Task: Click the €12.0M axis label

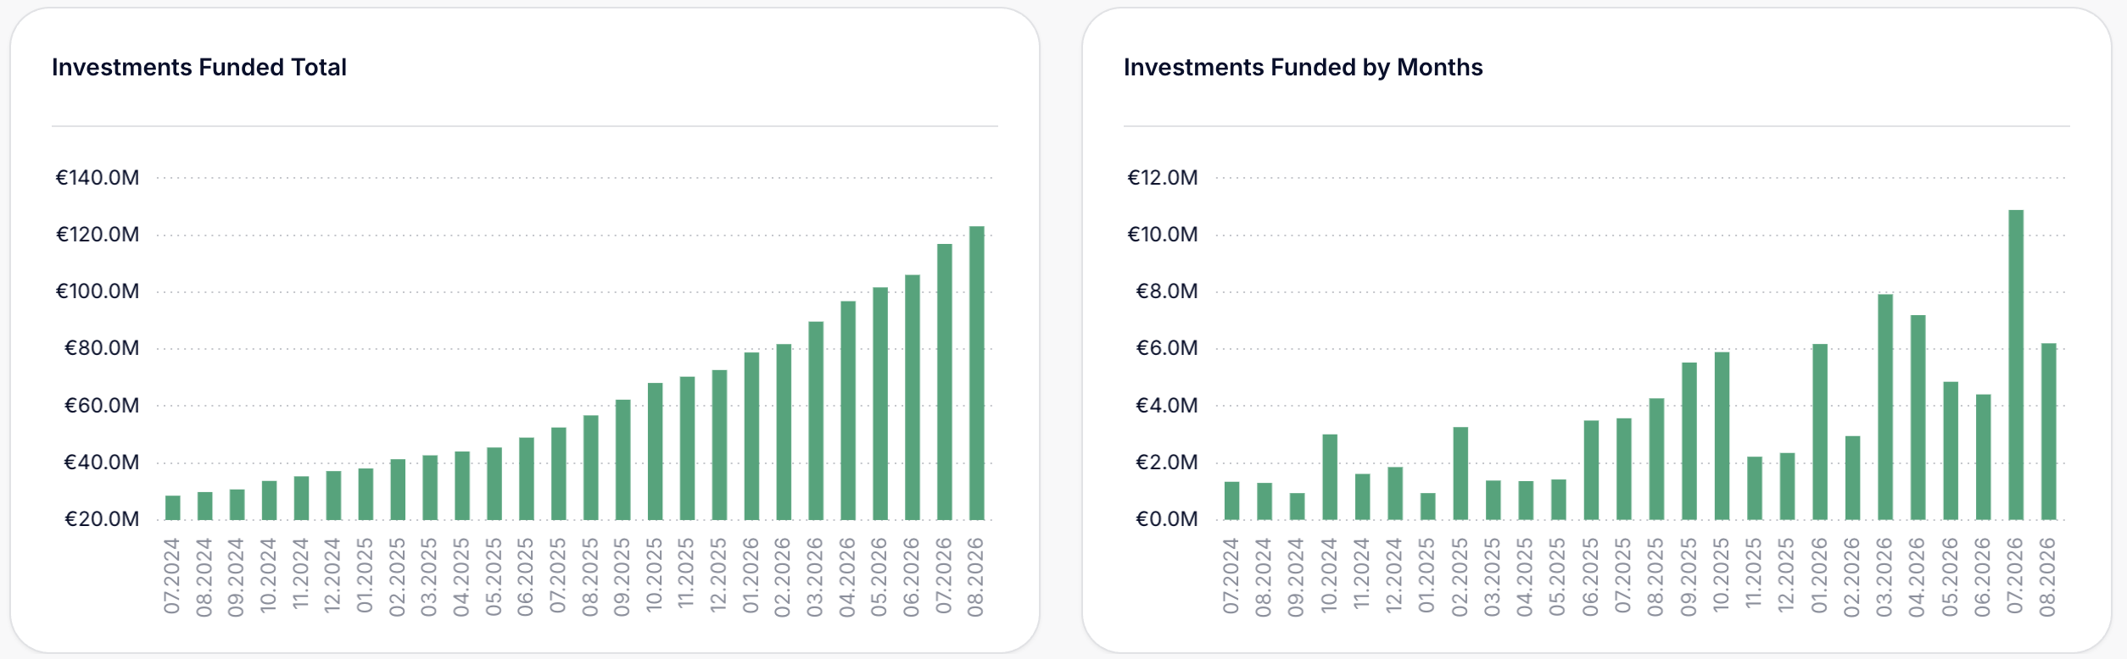Action: pyautogui.click(x=1162, y=178)
